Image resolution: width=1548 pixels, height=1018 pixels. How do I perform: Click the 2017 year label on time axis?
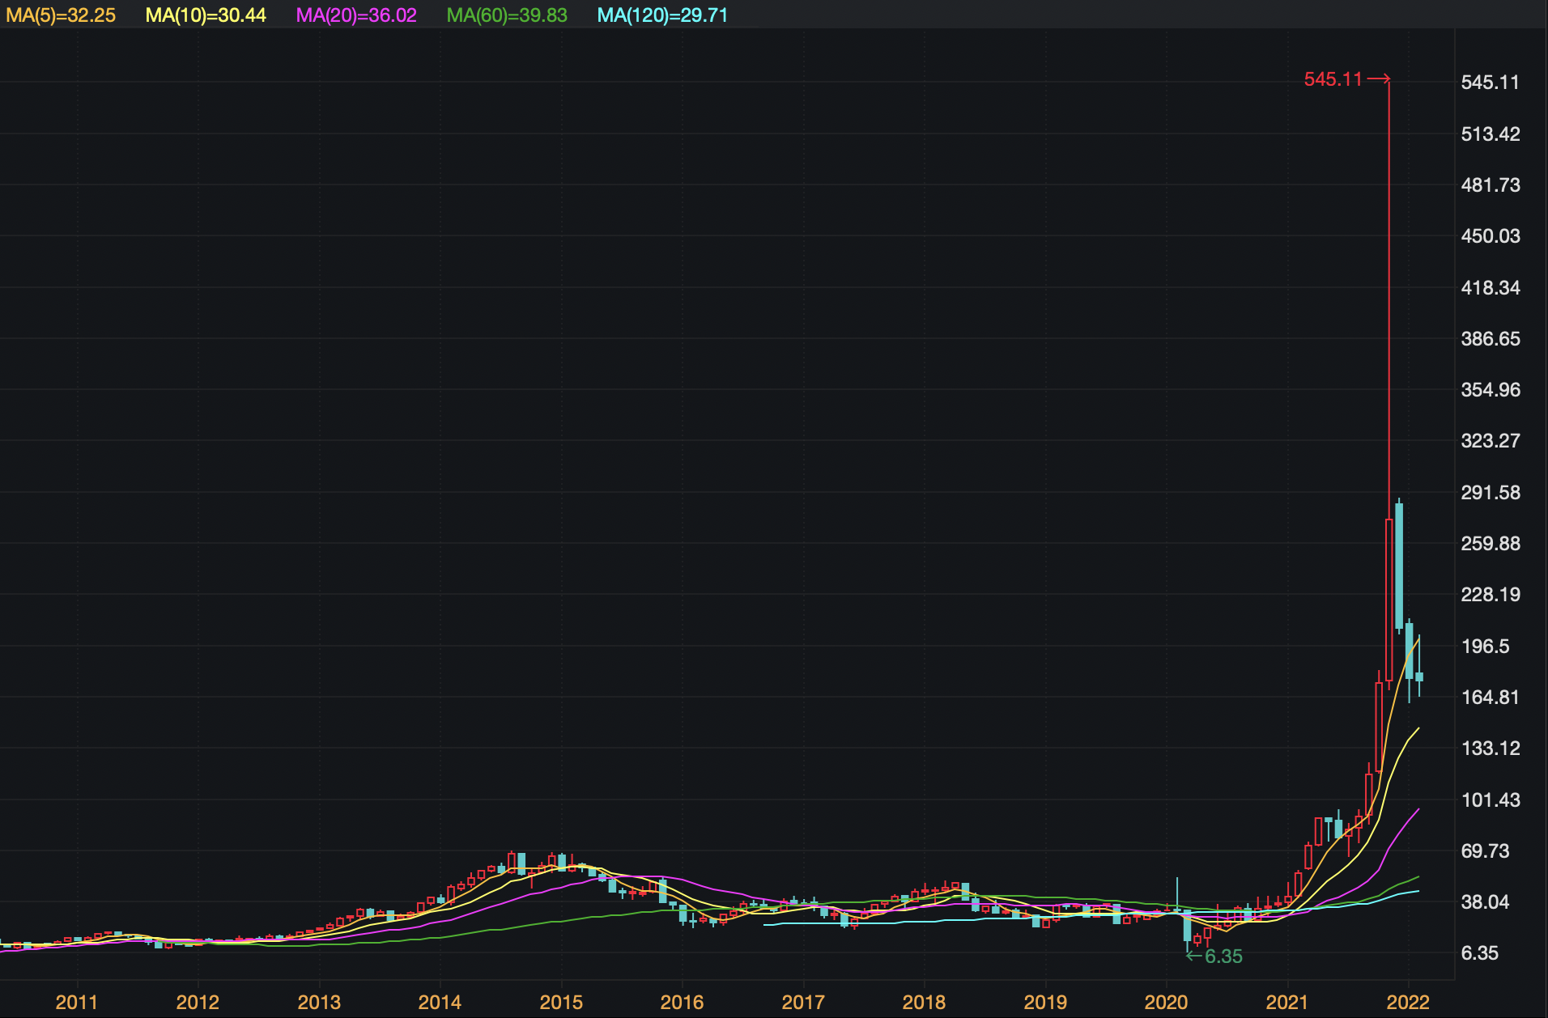[x=803, y=1003]
